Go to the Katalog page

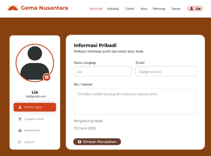point(113,9)
